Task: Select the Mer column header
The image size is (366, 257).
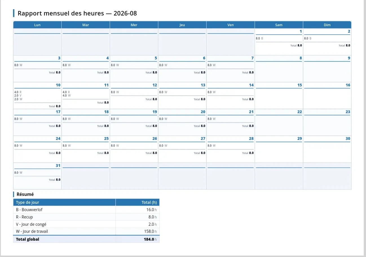Action: [x=134, y=25]
